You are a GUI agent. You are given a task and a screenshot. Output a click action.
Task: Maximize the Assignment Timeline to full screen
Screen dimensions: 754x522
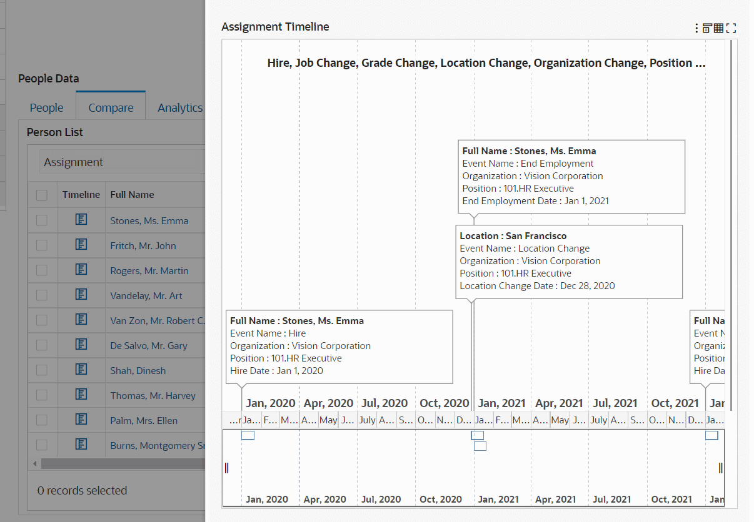(x=731, y=28)
